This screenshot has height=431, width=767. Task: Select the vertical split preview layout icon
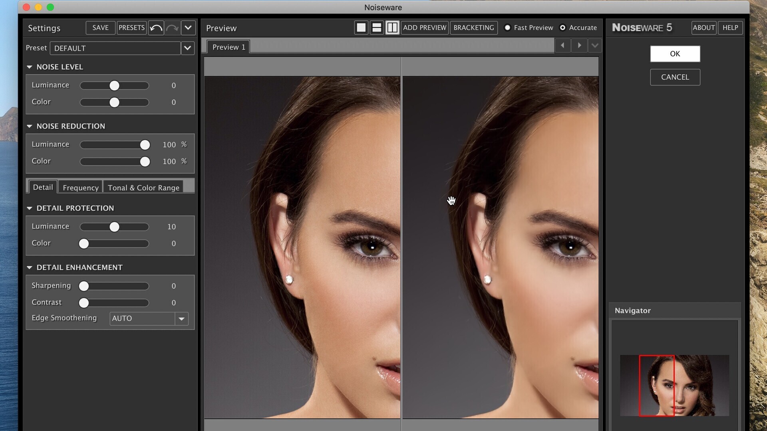pos(392,28)
